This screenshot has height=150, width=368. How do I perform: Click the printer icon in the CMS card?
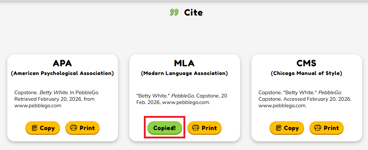point(318,128)
